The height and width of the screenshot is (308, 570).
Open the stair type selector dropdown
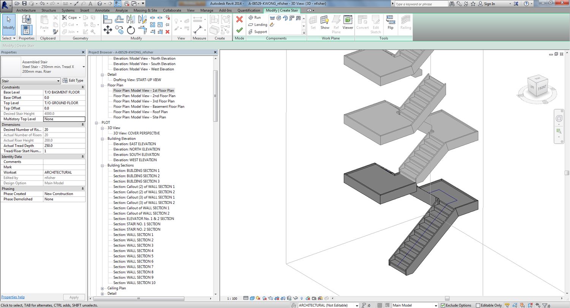pos(83,67)
